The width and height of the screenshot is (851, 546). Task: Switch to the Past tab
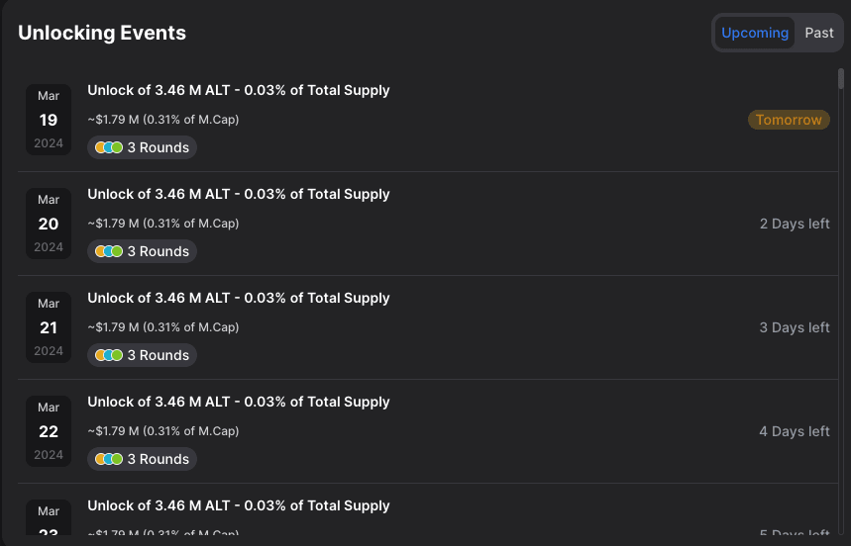tap(818, 33)
